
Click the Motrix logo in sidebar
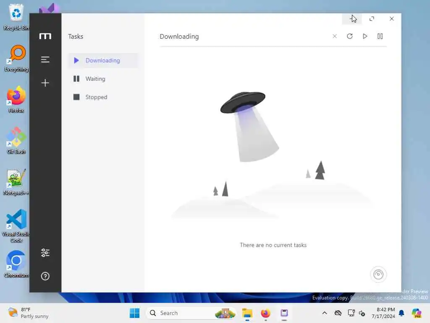click(x=45, y=36)
